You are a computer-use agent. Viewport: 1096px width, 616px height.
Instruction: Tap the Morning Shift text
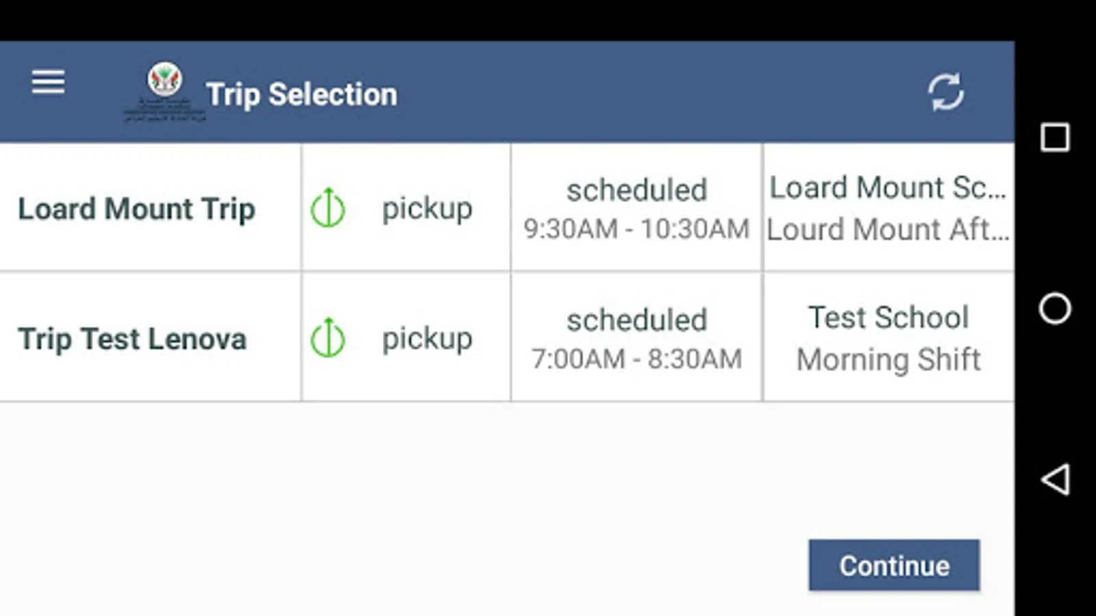888,359
